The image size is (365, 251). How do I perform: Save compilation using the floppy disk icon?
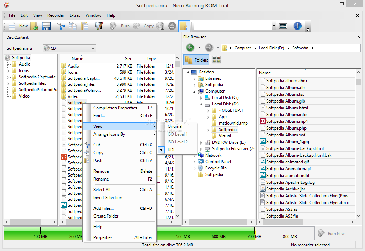(46, 26)
